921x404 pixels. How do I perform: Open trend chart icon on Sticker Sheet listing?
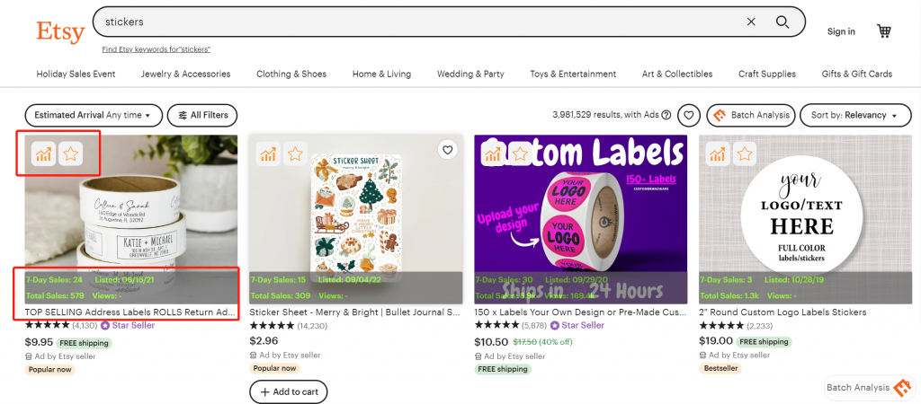point(267,154)
